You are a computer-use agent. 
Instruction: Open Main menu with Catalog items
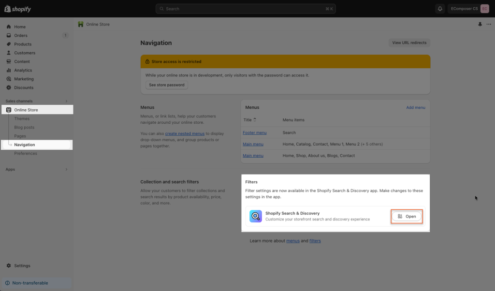tap(253, 144)
